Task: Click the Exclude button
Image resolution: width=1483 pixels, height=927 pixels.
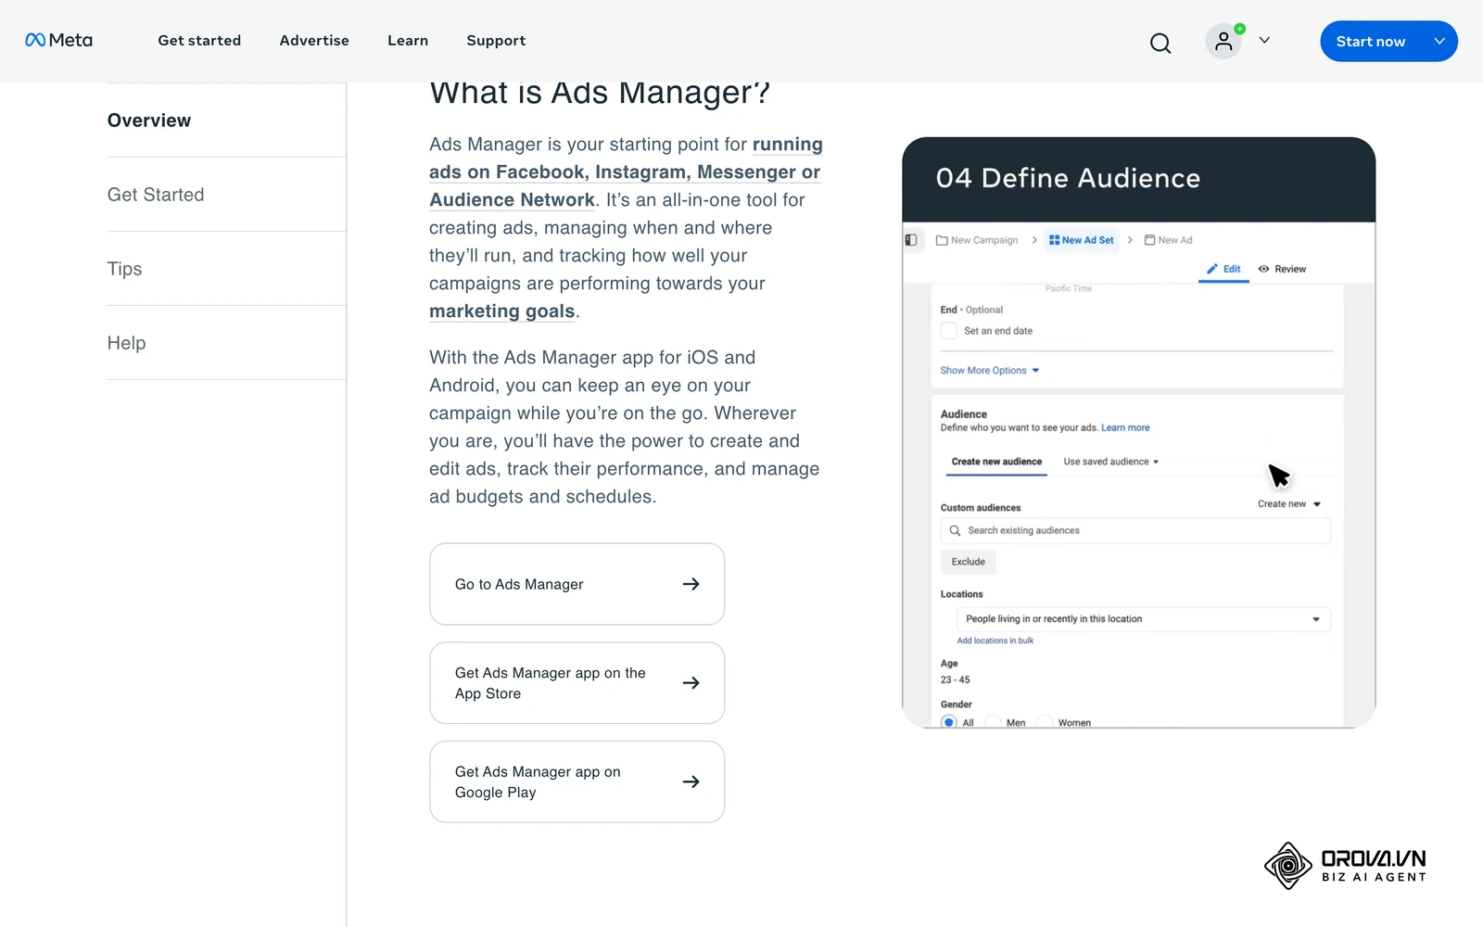Action: pos(968,562)
